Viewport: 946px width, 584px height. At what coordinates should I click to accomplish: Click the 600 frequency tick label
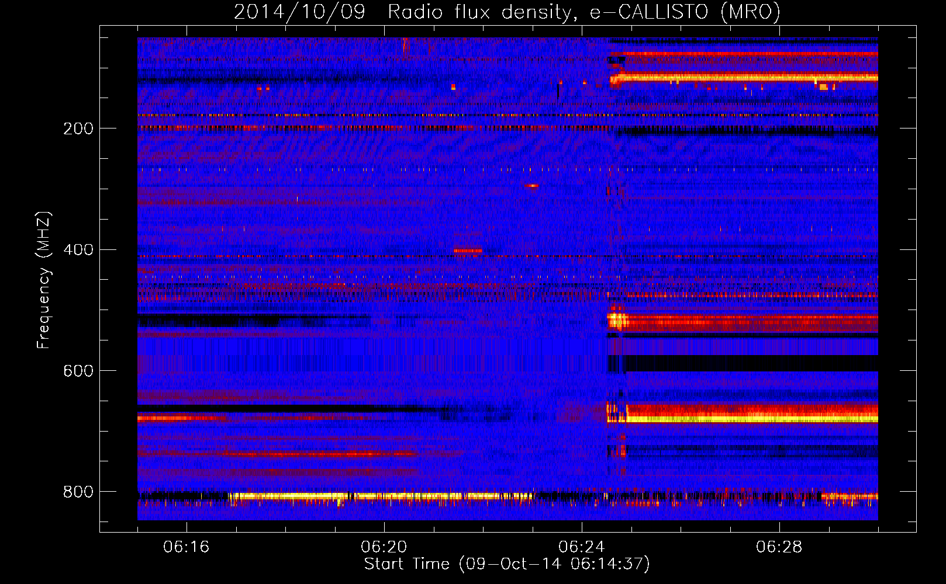click(78, 371)
